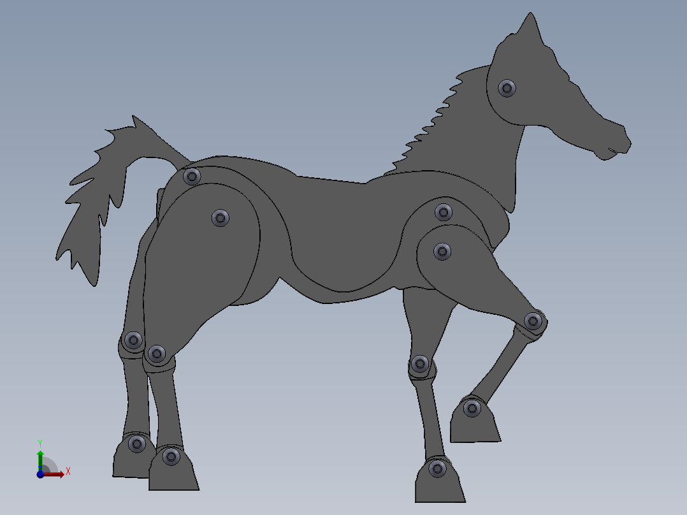Screen dimensions: 687x515
Task: Select the screw at the tail base
Action: tap(192, 177)
